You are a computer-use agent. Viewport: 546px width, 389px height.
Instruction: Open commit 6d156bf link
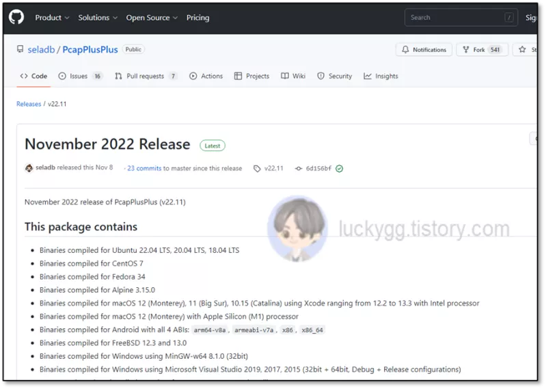coord(318,168)
